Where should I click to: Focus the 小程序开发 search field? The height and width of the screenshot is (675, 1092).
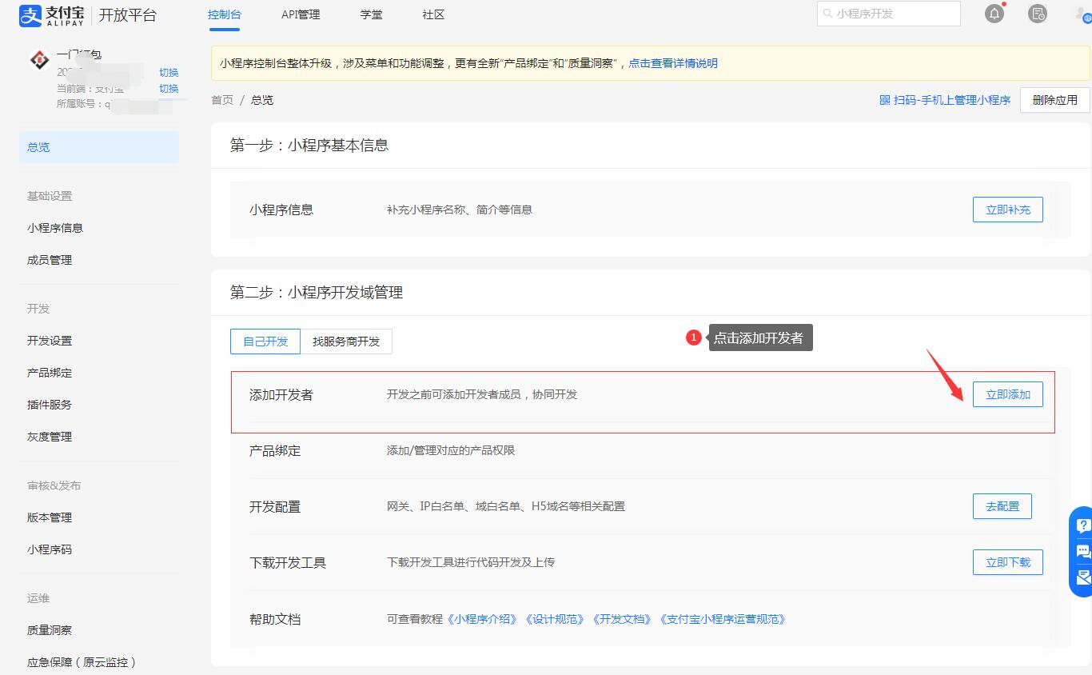click(888, 14)
